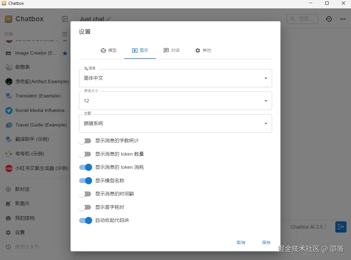Click the Chatbox logo in the sidebar
The image size is (351, 260).
tap(8, 19)
